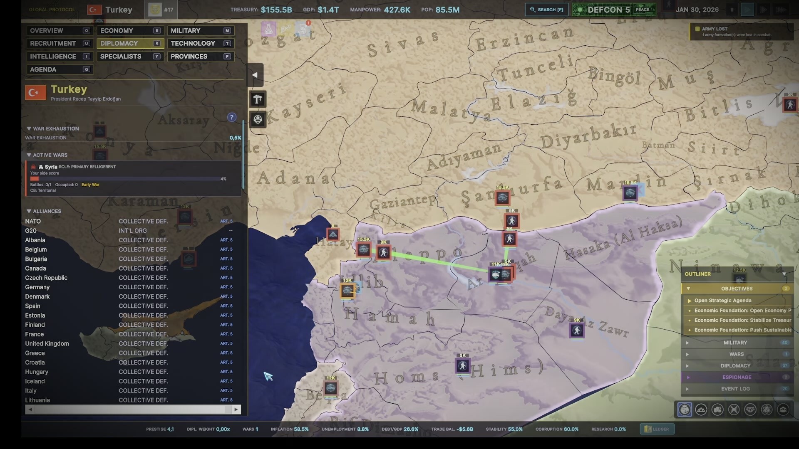The image size is (799, 449).
Task: Set game speed to normal play
Action: tap(747, 10)
